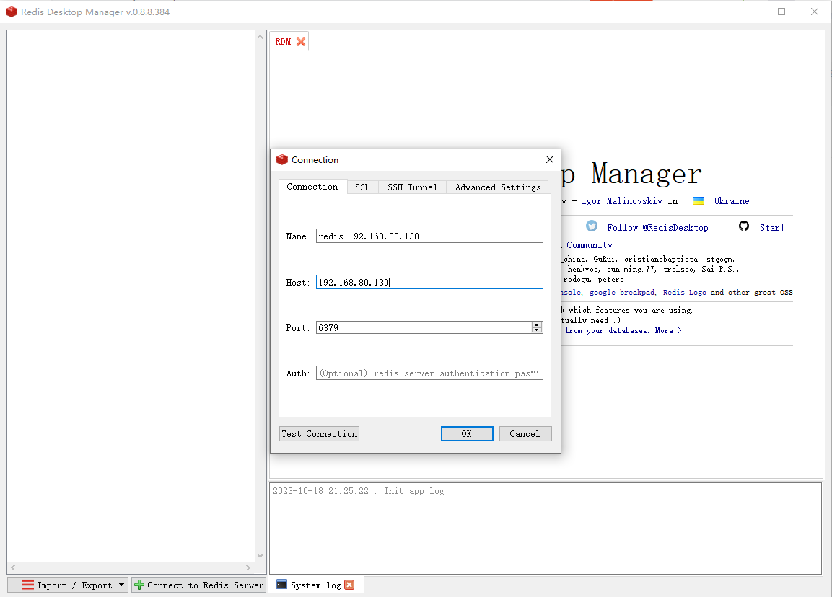Increase the Port value with up arrow

[537, 324]
